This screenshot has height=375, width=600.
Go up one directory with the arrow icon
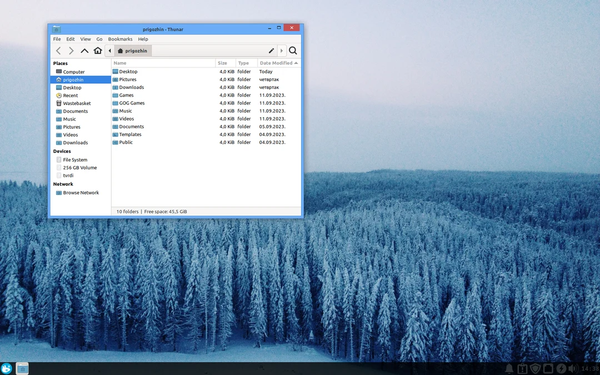coord(84,51)
